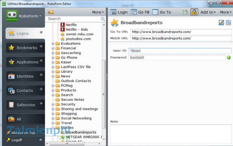Switch to the Safenotes sidebar tab

tap(24, 105)
